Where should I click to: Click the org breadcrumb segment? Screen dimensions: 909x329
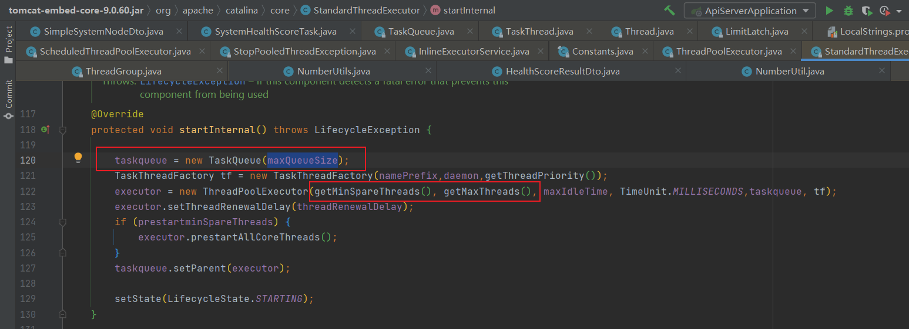pos(163,11)
